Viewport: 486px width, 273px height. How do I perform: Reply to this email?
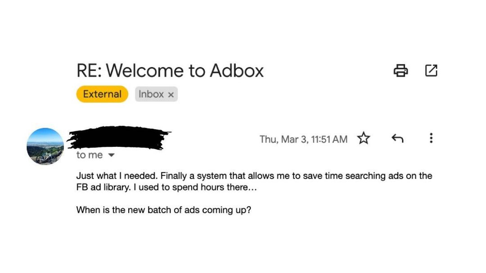coord(397,139)
